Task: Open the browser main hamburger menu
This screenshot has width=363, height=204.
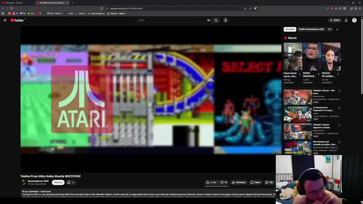Action: click(x=360, y=8)
